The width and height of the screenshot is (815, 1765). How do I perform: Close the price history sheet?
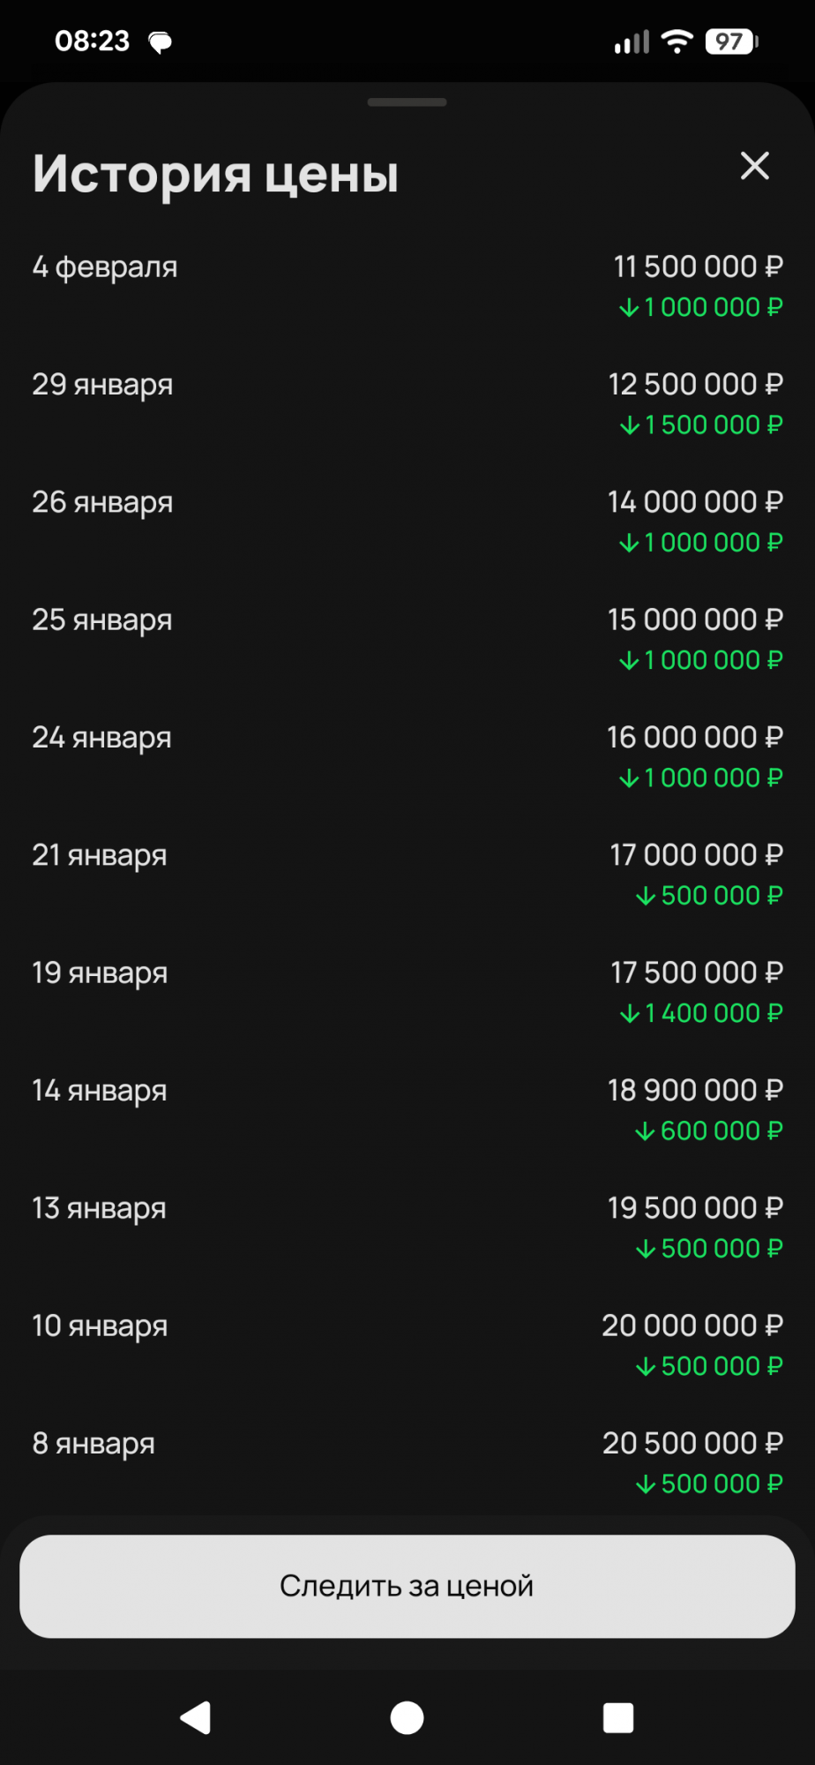coord(755,166)
